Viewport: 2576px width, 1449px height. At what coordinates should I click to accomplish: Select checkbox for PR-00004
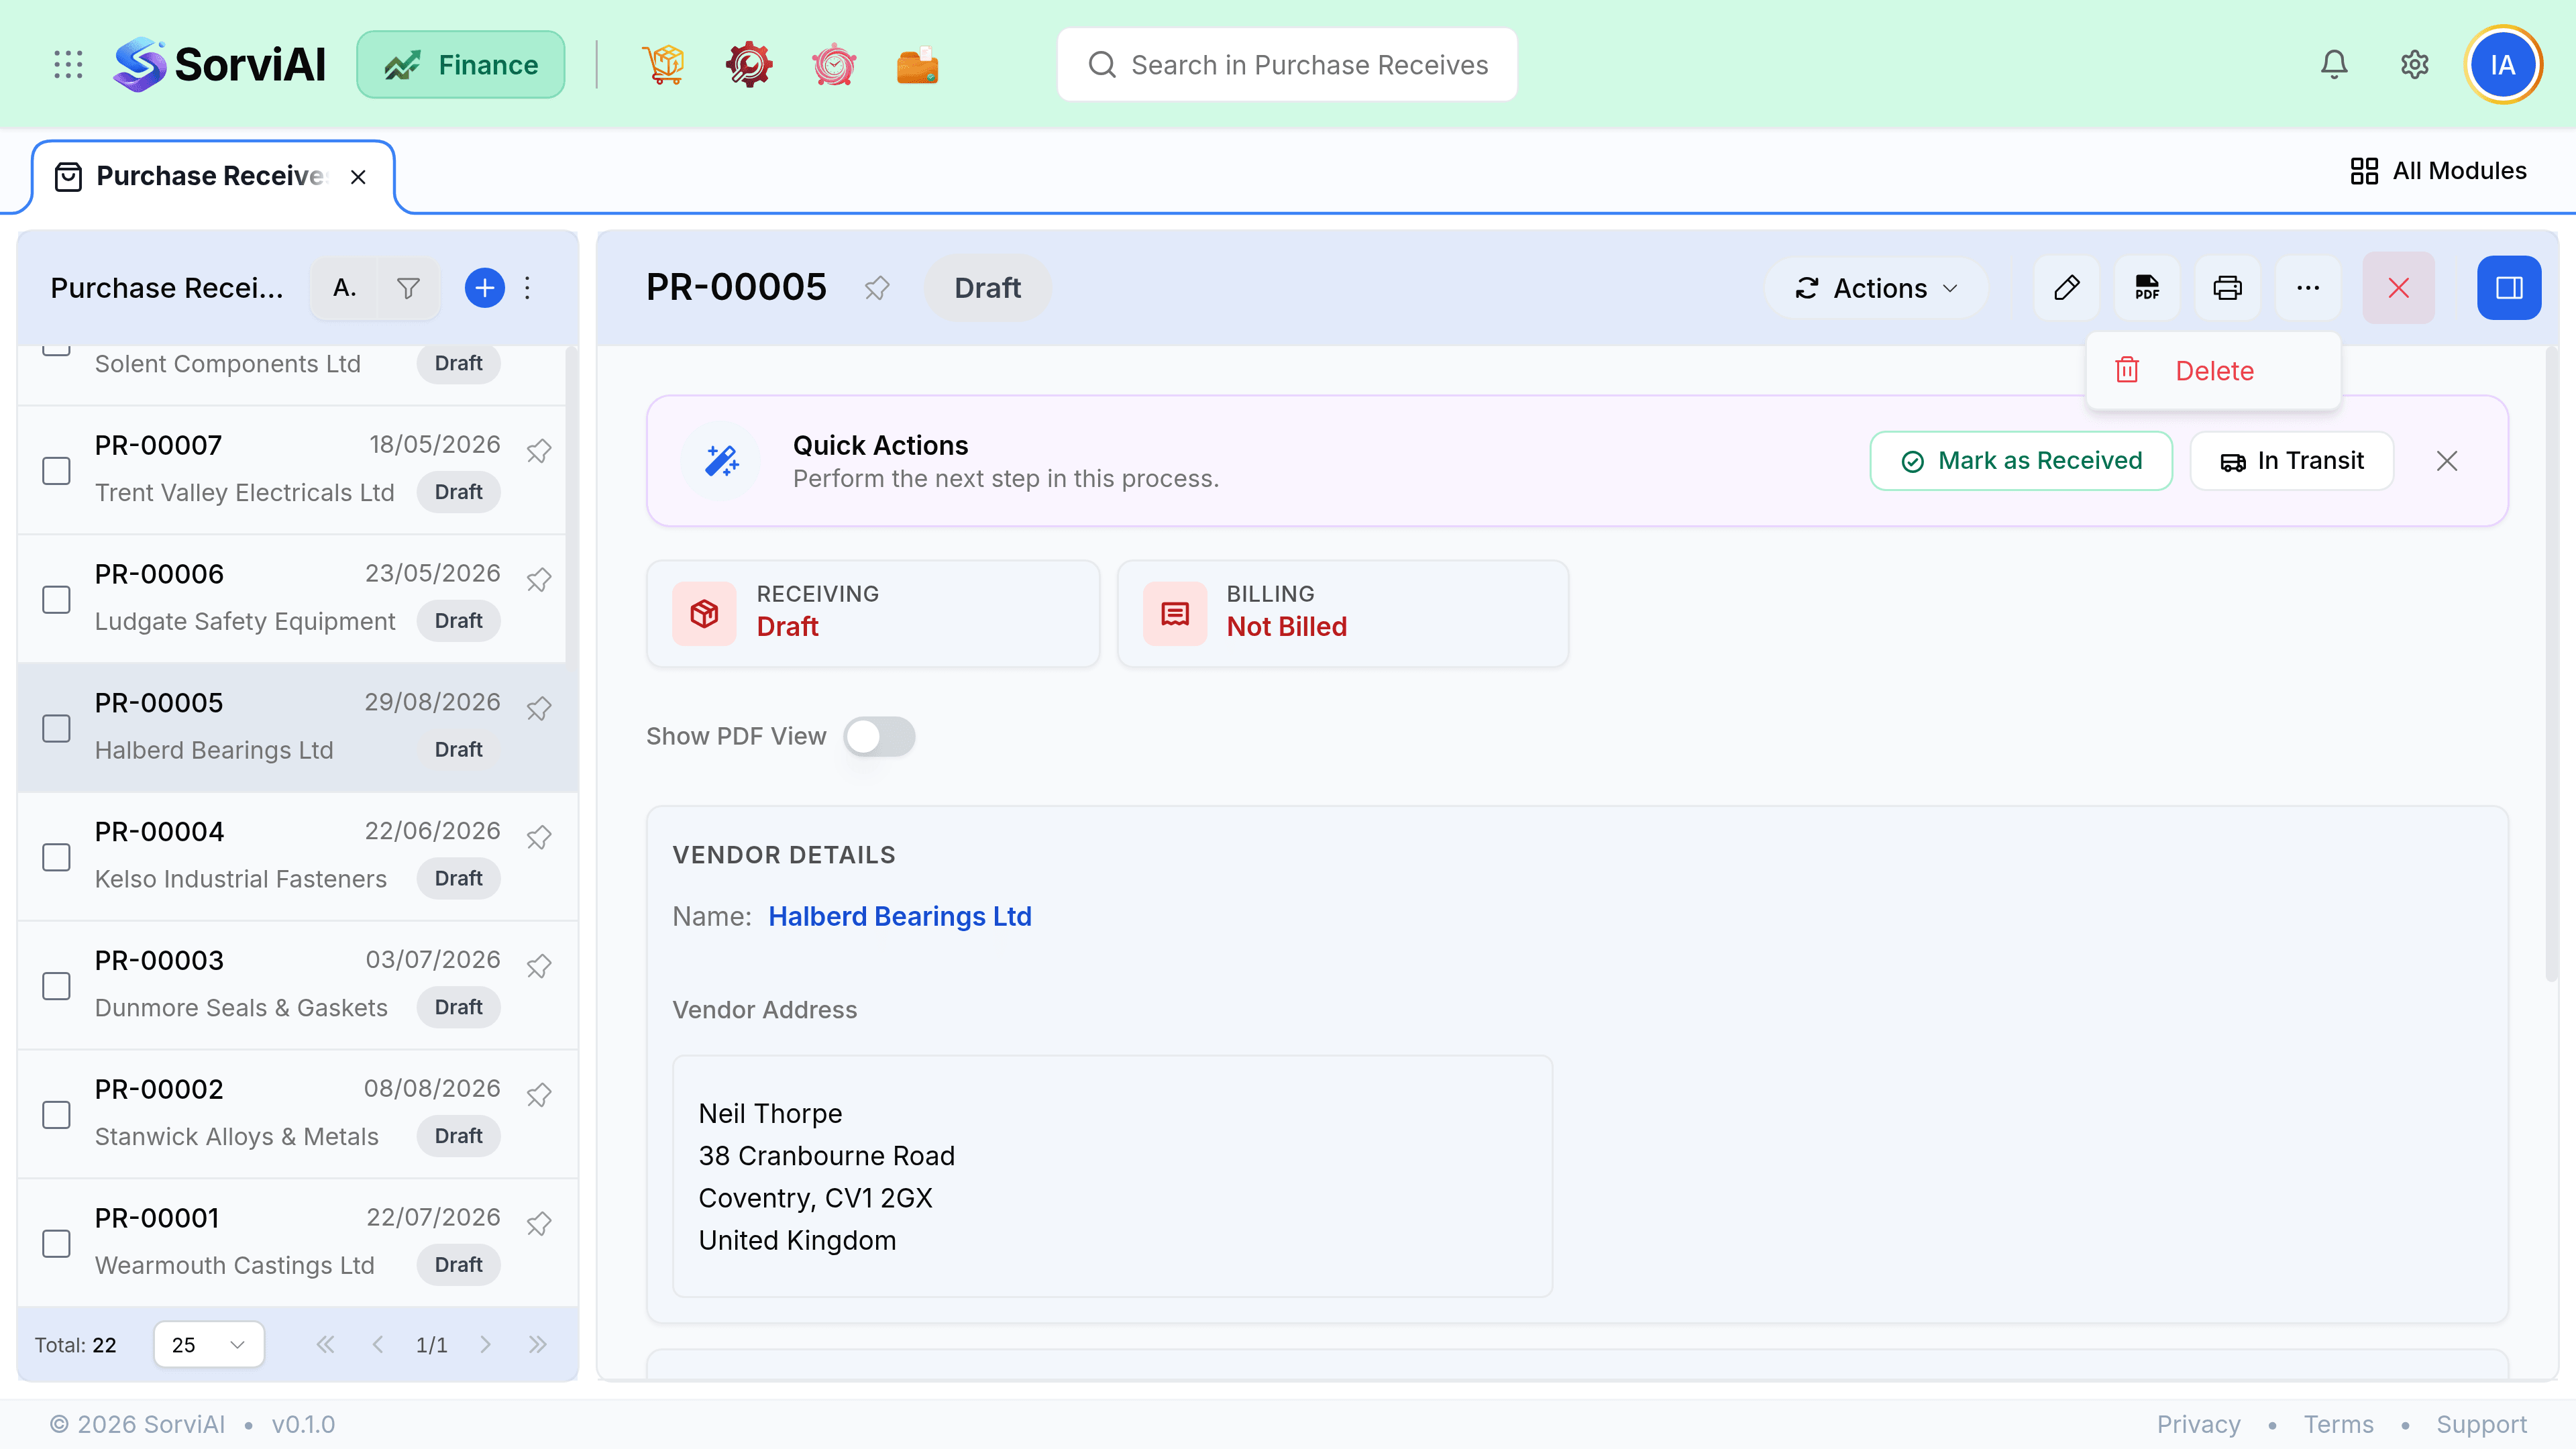pyautogui.click(x=56, y=857)
